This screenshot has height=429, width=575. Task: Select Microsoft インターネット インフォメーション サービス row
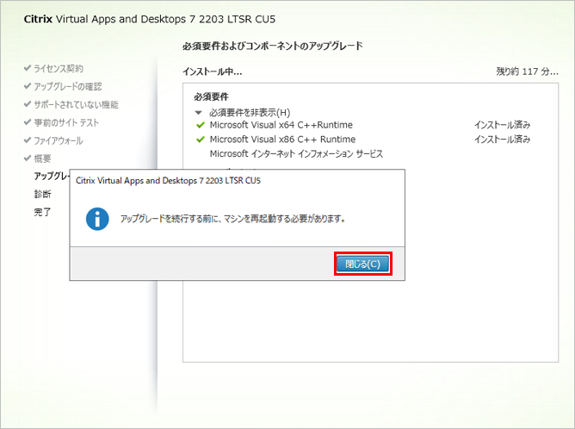click(296, 153)
